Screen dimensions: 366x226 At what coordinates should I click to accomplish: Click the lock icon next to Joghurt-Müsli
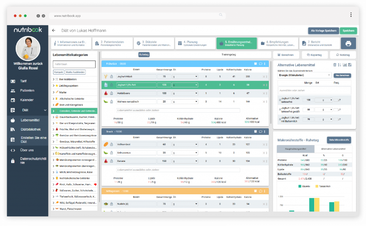click(112, 77)
